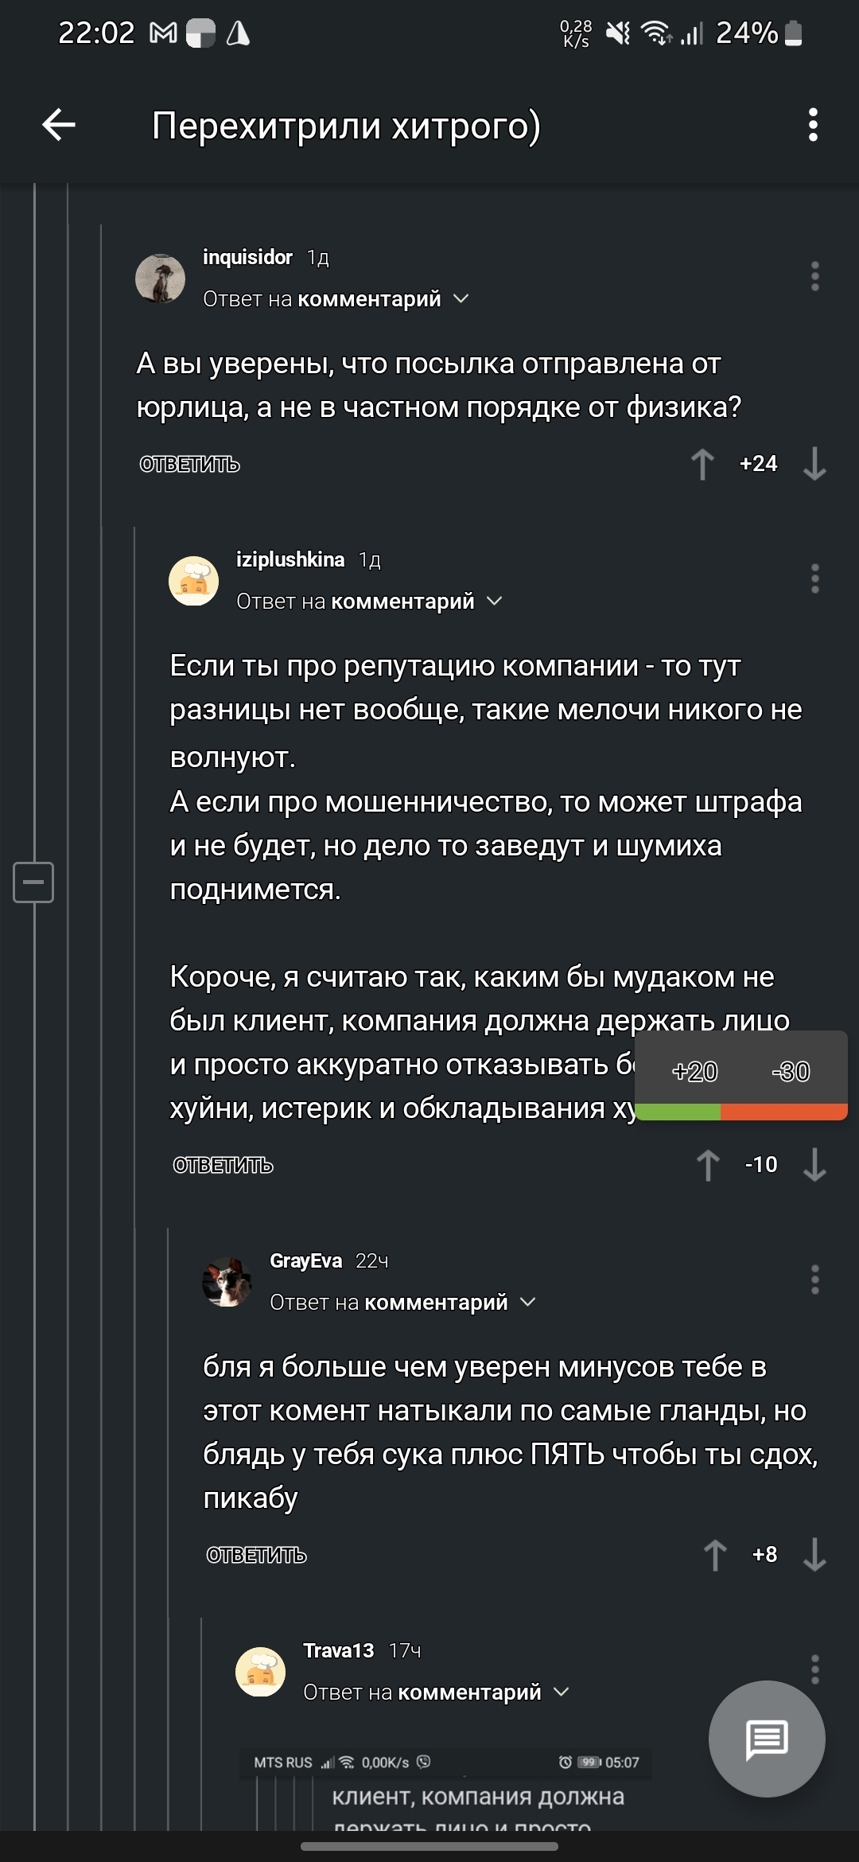Upvote iziplushkina's comment

(708, 1165)
